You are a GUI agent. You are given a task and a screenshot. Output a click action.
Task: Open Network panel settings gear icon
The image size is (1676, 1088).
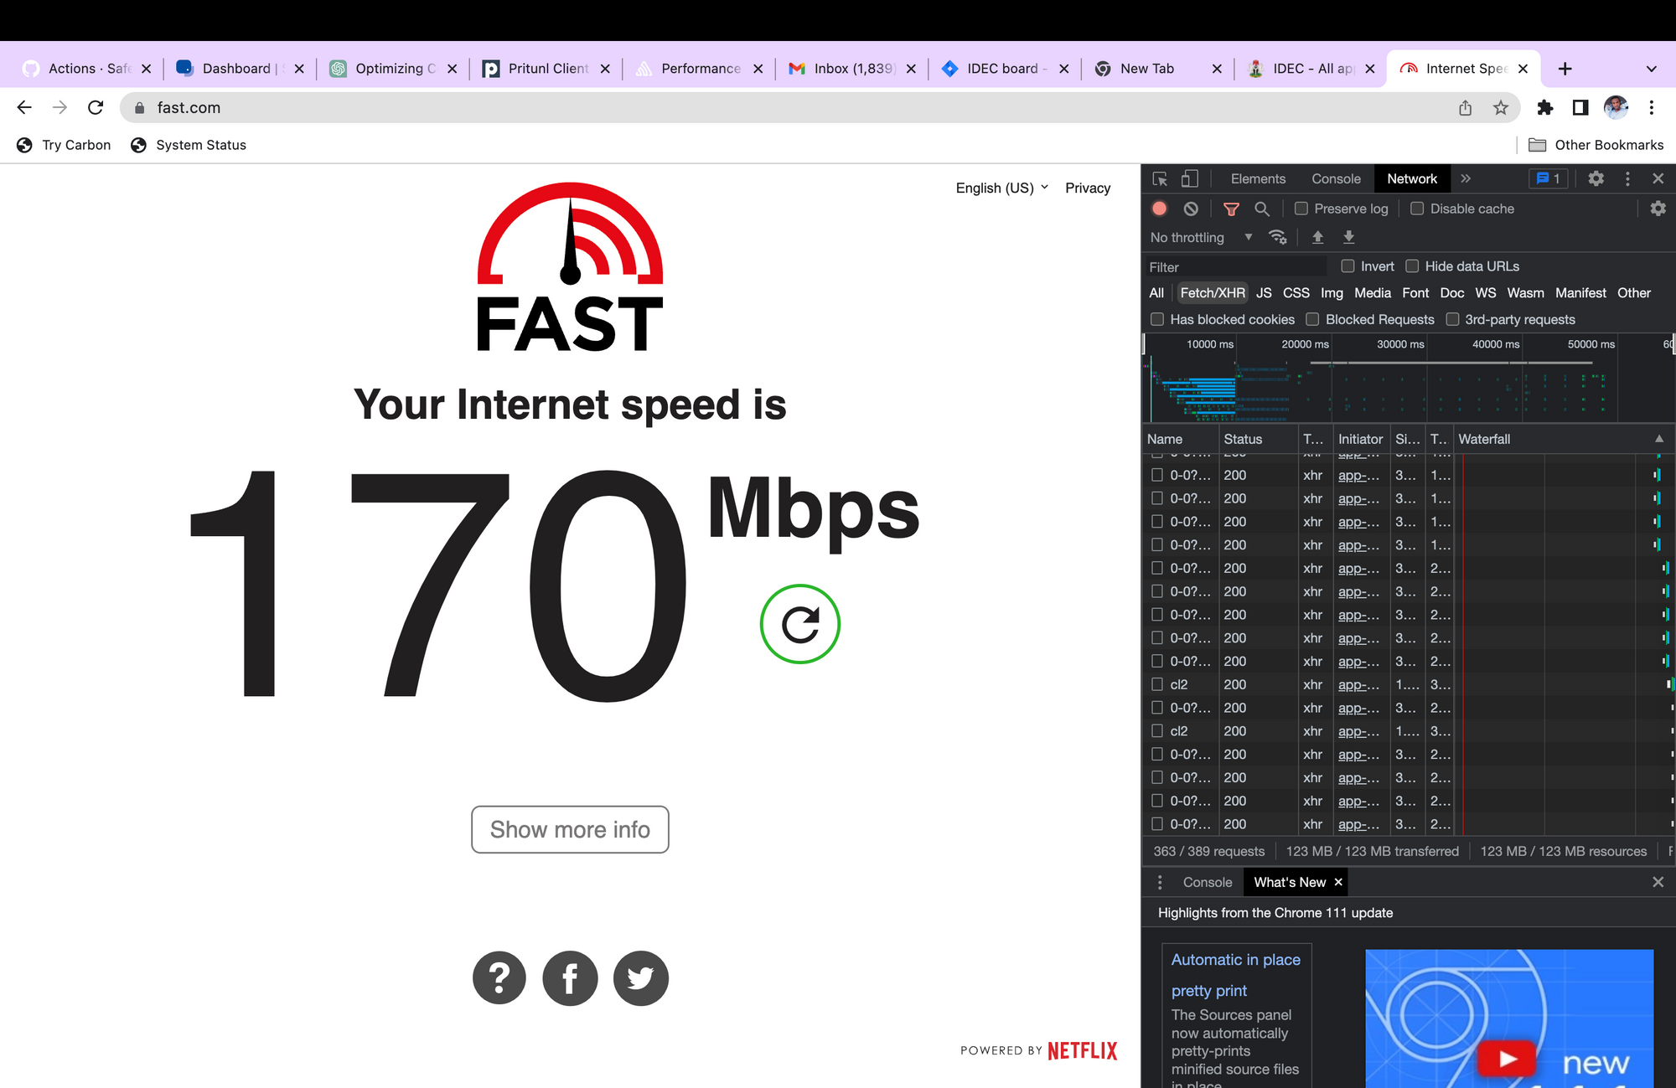tap(1658, 209)
